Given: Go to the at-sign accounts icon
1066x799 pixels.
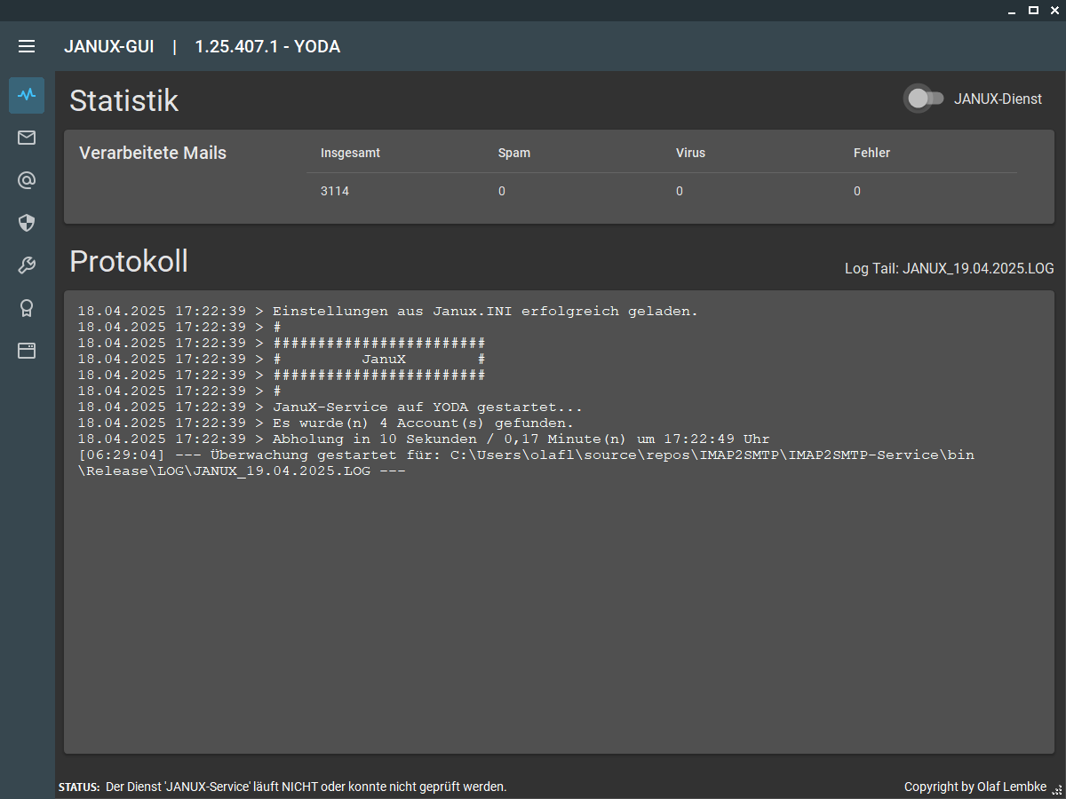Looking at the screenshot, I should pos(27,180).
